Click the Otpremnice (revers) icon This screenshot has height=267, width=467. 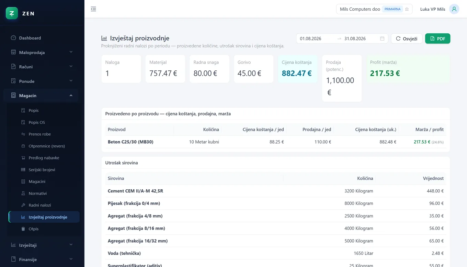click(x=23, y=146)
